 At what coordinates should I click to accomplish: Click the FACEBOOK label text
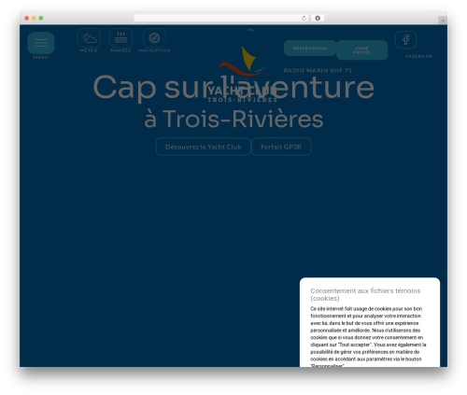[x=418, y=56]
